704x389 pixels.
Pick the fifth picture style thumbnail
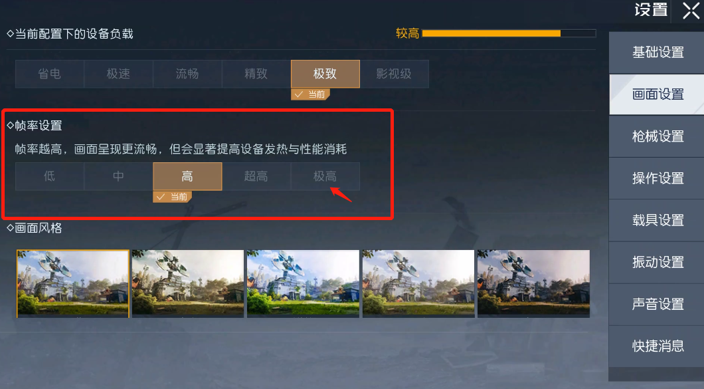click(533, 284)
